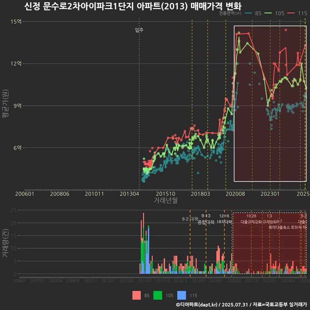Click the 8·2 대책 policy annotation

(190, 219)
